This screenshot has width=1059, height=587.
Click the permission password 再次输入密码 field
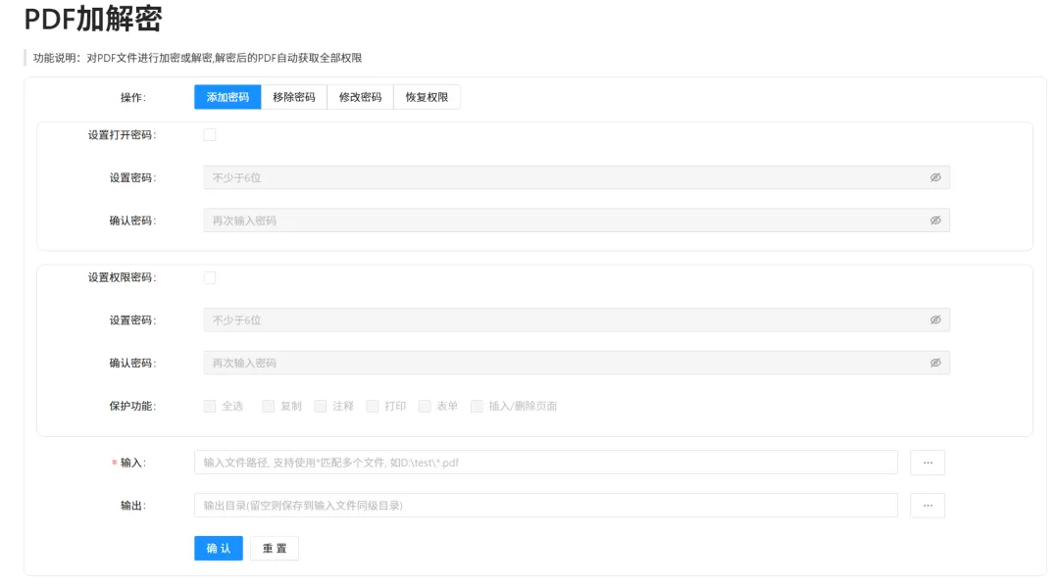pos(577,363)
